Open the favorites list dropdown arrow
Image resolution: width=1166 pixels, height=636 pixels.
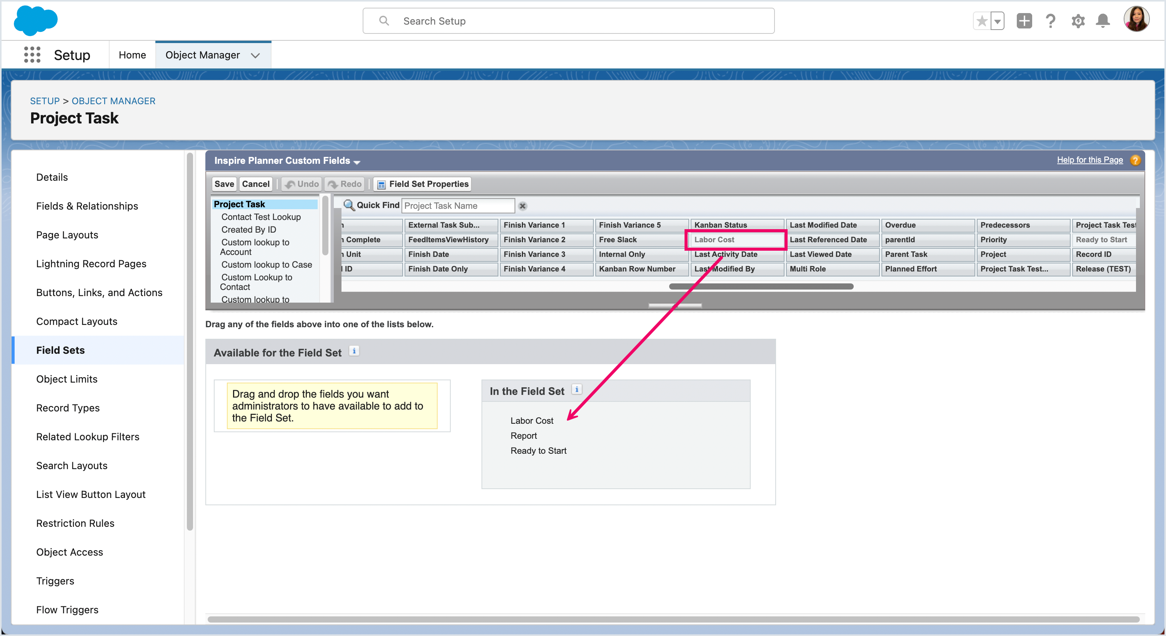[997, 21]
